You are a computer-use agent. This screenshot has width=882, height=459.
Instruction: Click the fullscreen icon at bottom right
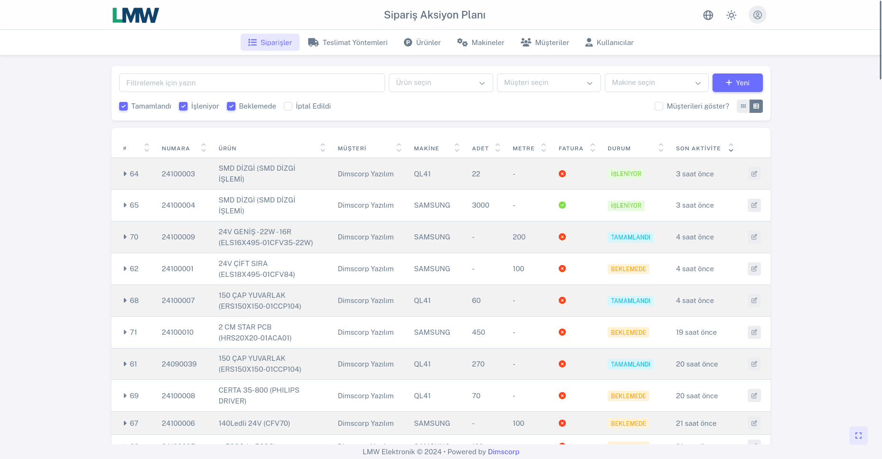(858, 435)
